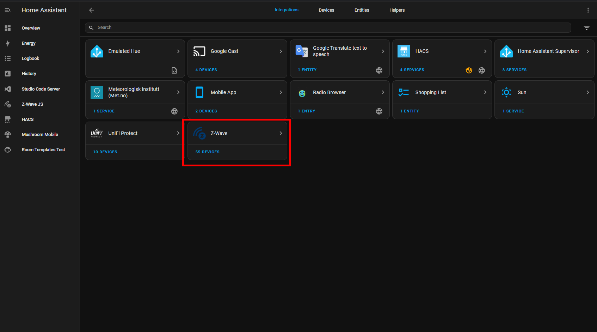Click the globe icon on Radio Browser card

(x=379, y=111)
